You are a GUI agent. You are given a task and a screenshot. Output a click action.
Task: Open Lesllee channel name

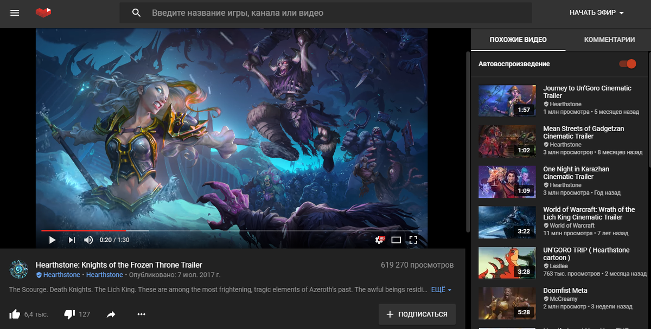tap(559, 266)
